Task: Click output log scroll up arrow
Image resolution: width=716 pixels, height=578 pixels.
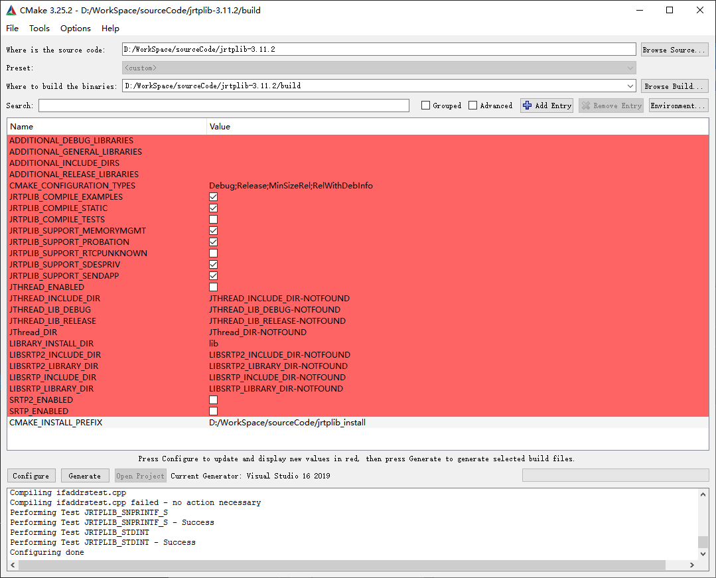Action: click(703, 494)
